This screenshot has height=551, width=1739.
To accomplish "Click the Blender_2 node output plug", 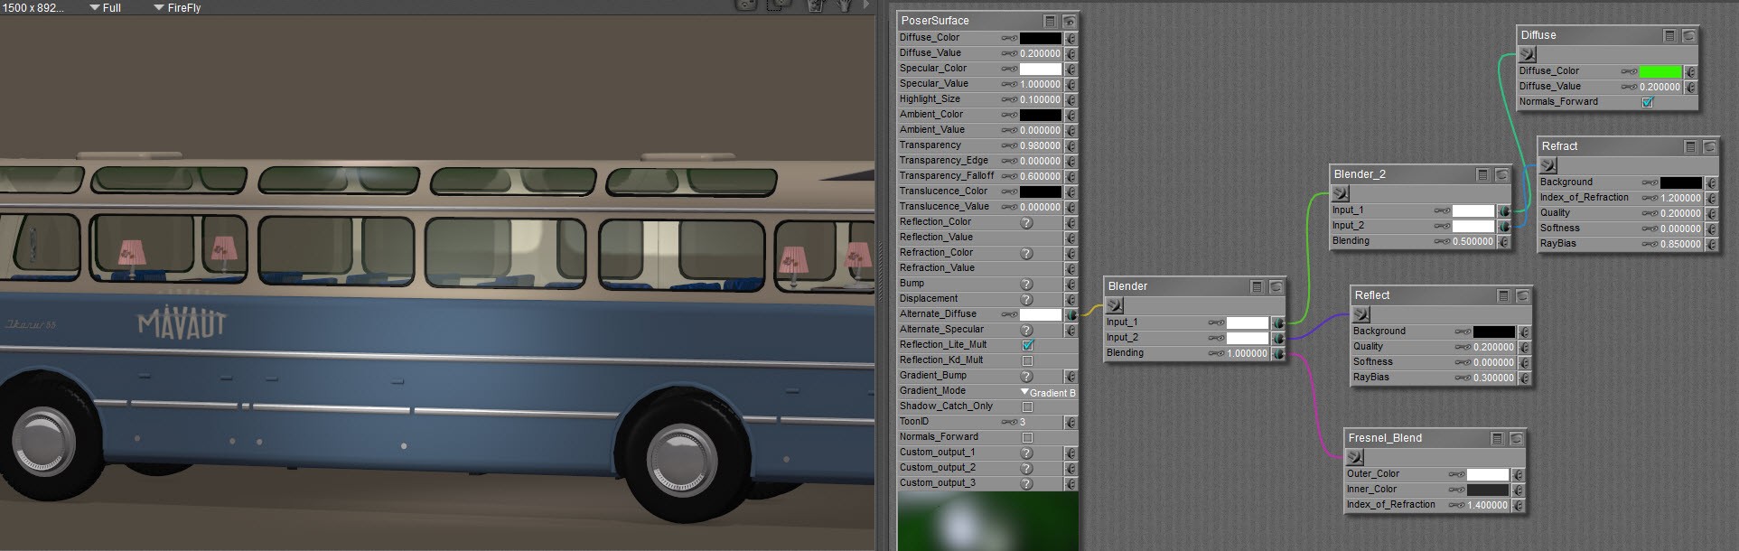I will (1341, 193).
